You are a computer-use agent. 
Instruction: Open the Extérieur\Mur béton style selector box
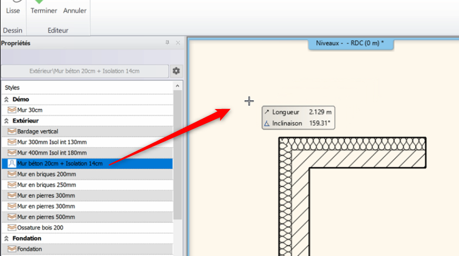pos(85,71)
